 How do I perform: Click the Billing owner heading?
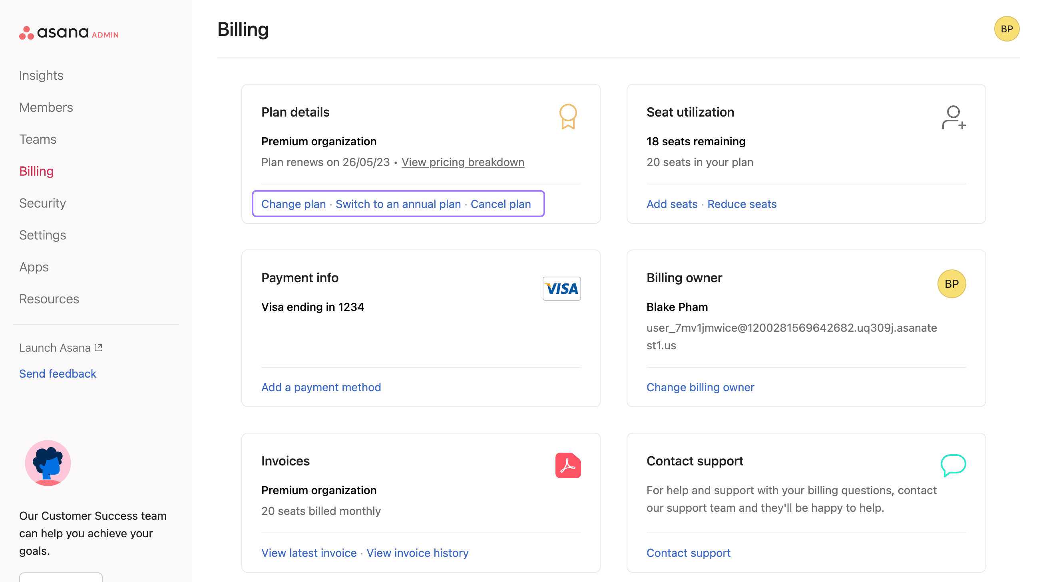coord(684,277)
